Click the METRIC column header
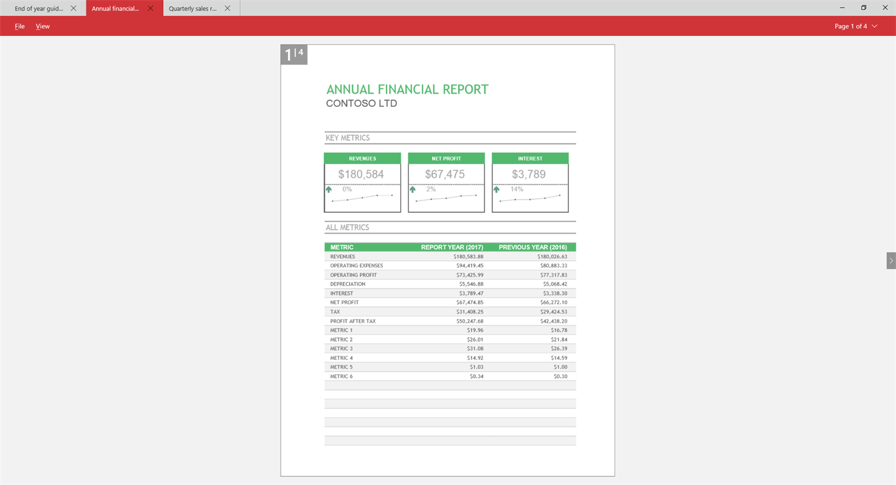 342,247
